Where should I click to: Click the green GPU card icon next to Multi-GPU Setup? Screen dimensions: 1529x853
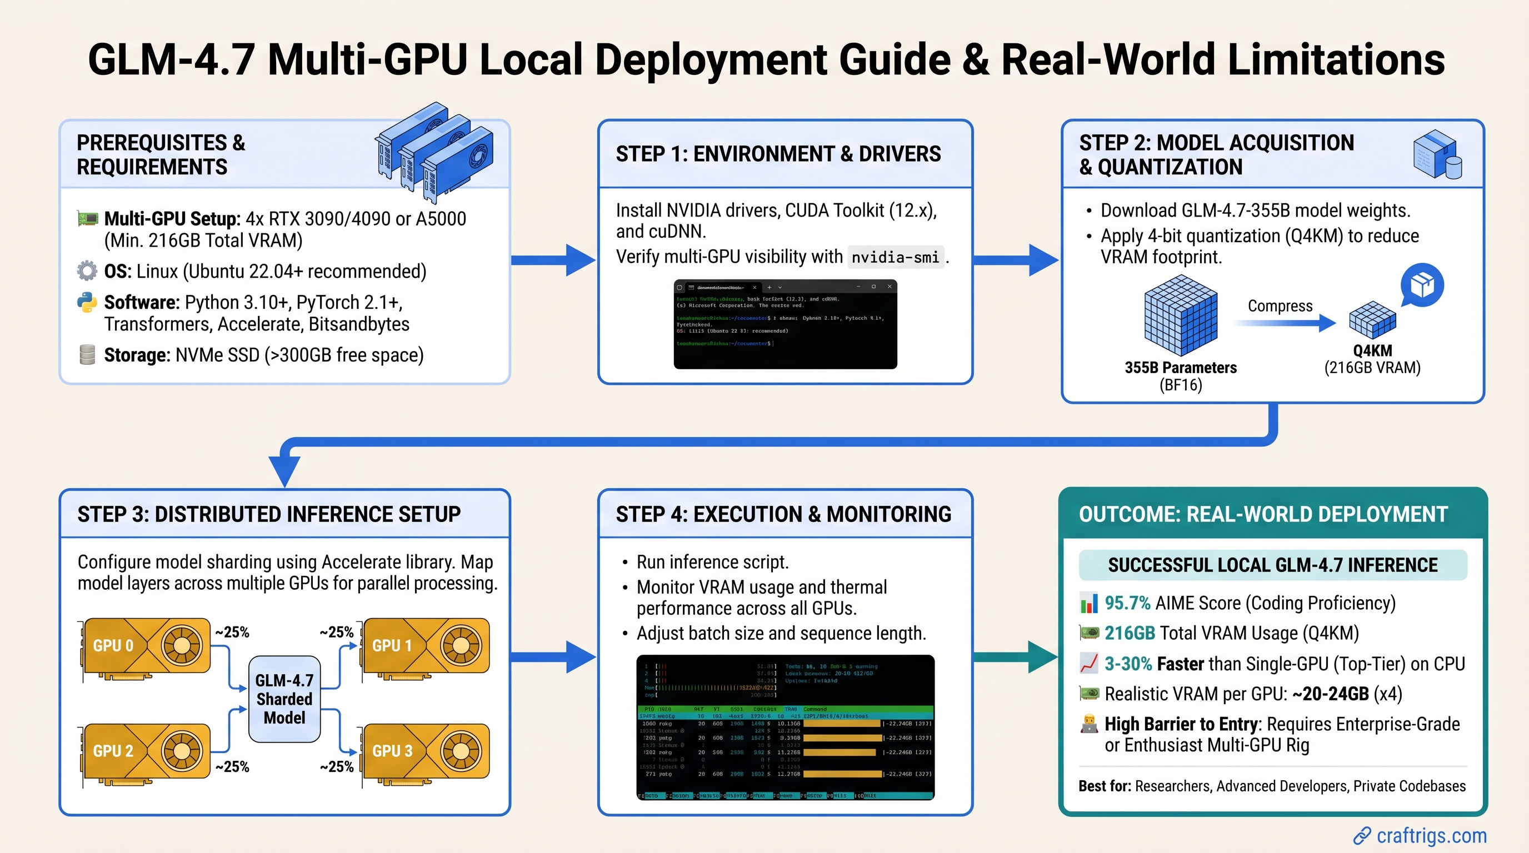(x=87, y=218)
